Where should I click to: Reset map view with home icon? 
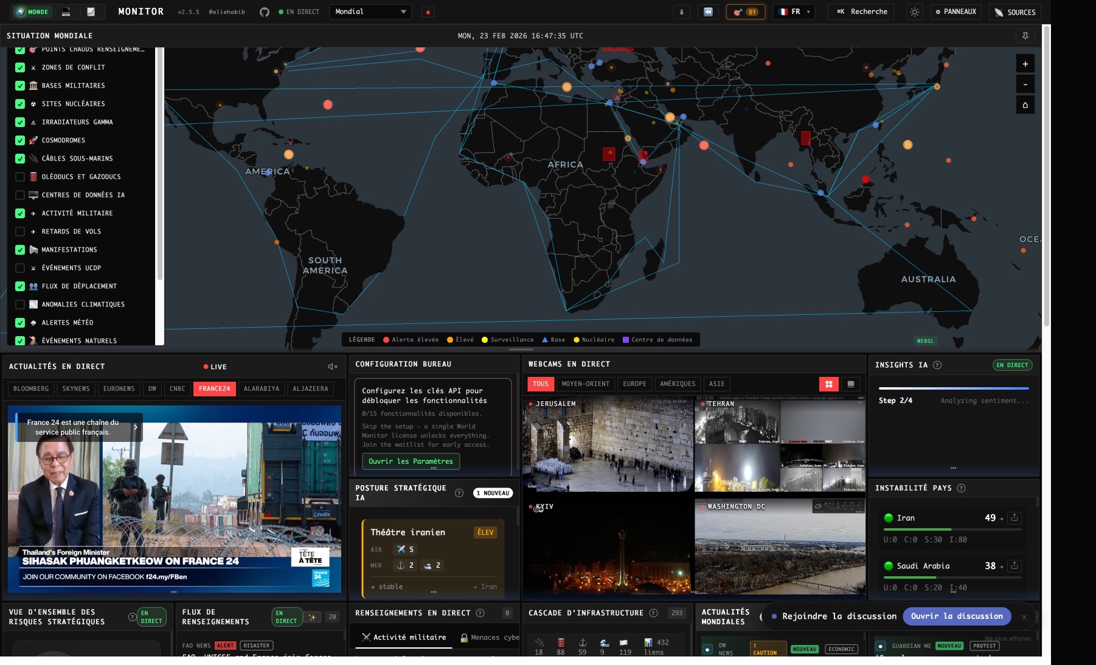click(x=1025, y=105)
